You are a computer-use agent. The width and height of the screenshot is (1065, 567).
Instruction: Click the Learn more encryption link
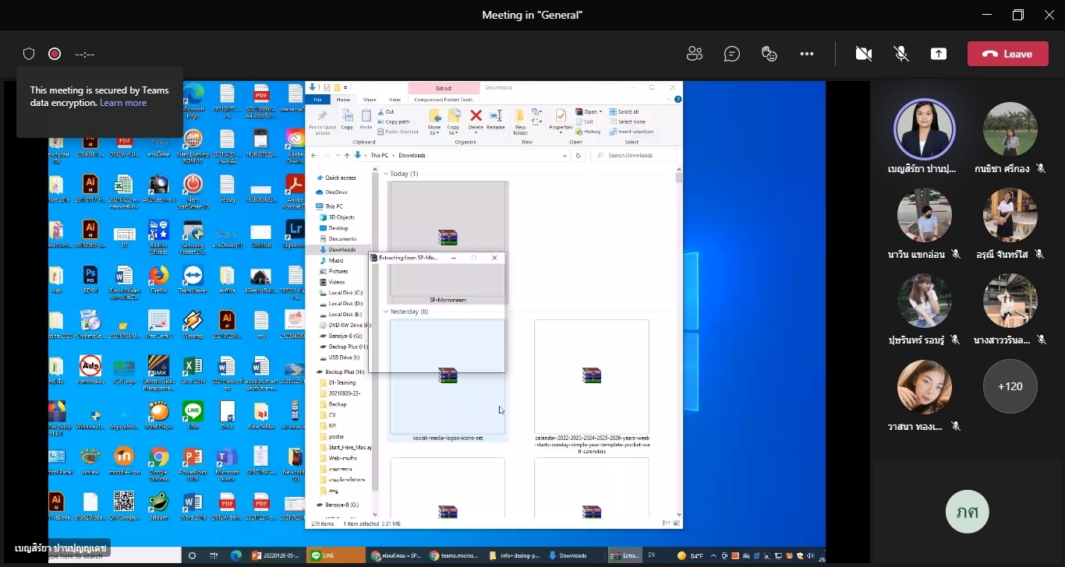[x=123, y=103]
